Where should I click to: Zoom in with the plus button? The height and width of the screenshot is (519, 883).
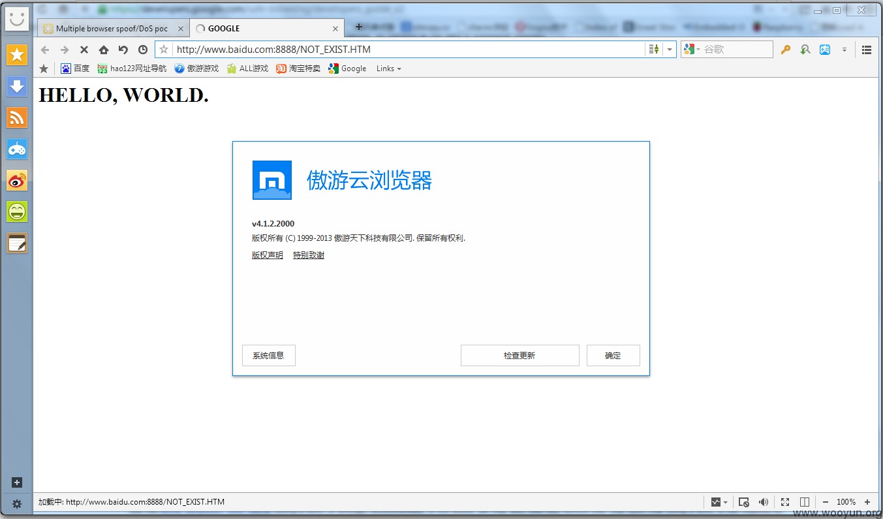pos(867,502)
